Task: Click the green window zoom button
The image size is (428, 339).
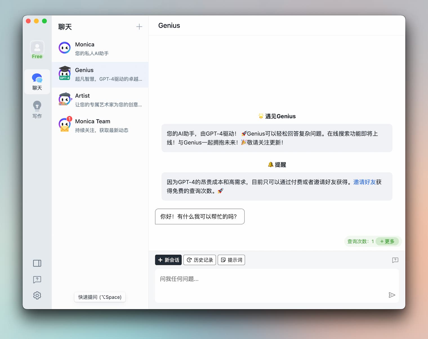Action: [44, 21]
